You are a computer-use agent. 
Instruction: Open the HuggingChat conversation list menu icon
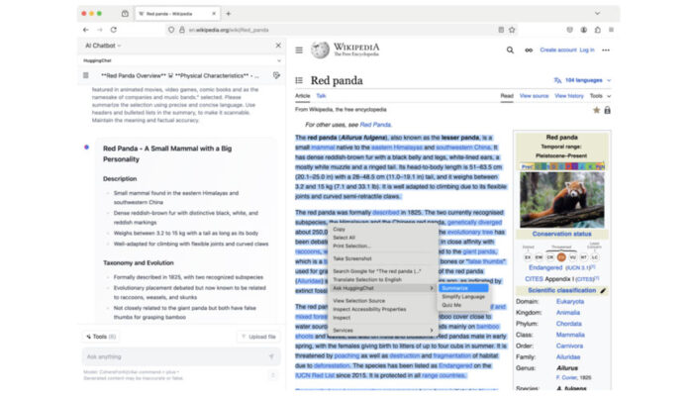coord(86,75)
